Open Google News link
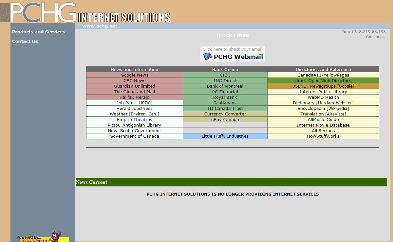This screenshot has width=393, height=242. [x=135, y=75]
